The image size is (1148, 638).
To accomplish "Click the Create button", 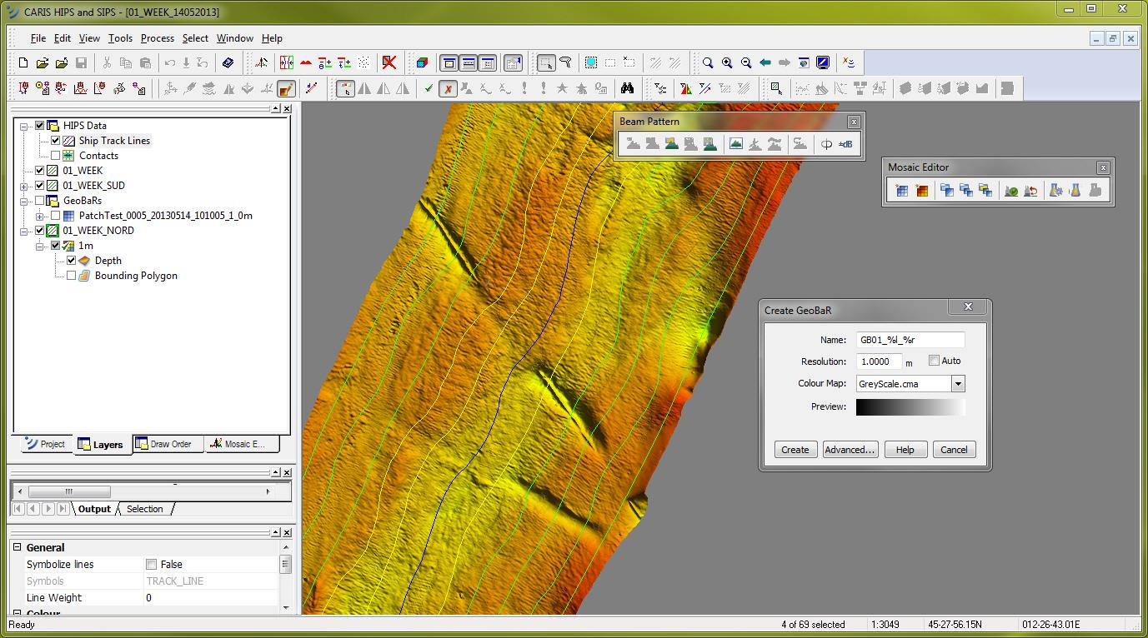I will pyautogui.click(x=795, y=450).
